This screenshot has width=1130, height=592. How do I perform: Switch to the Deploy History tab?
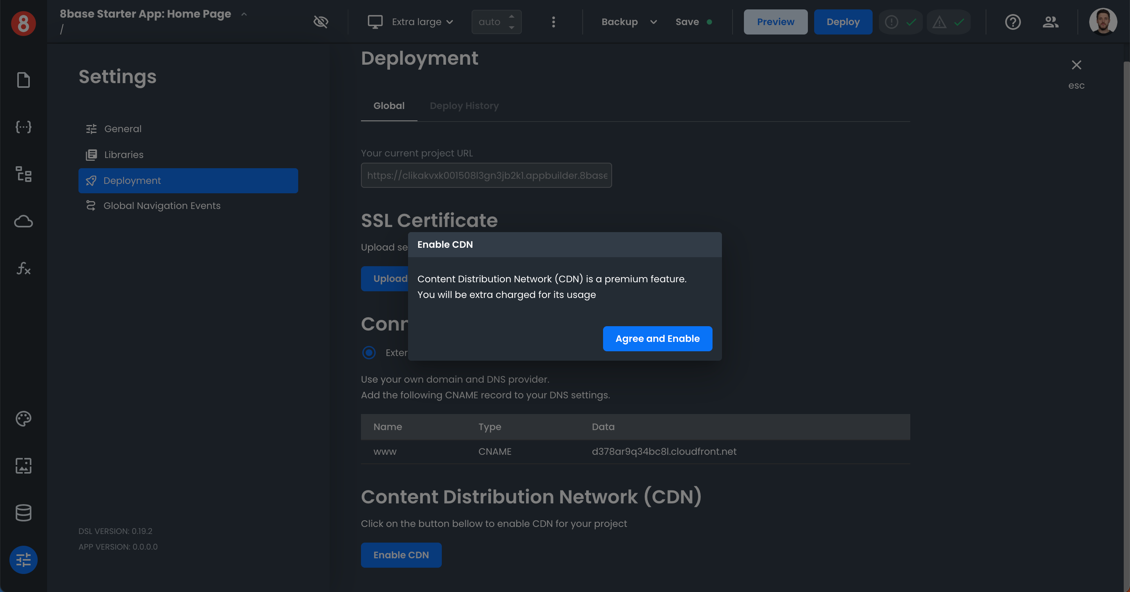pos(464,105)
